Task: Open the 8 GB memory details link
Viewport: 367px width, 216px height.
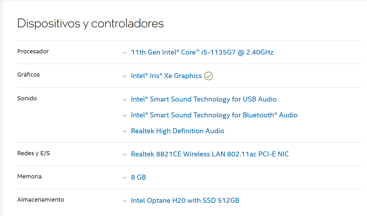Action: click(139, 177)
